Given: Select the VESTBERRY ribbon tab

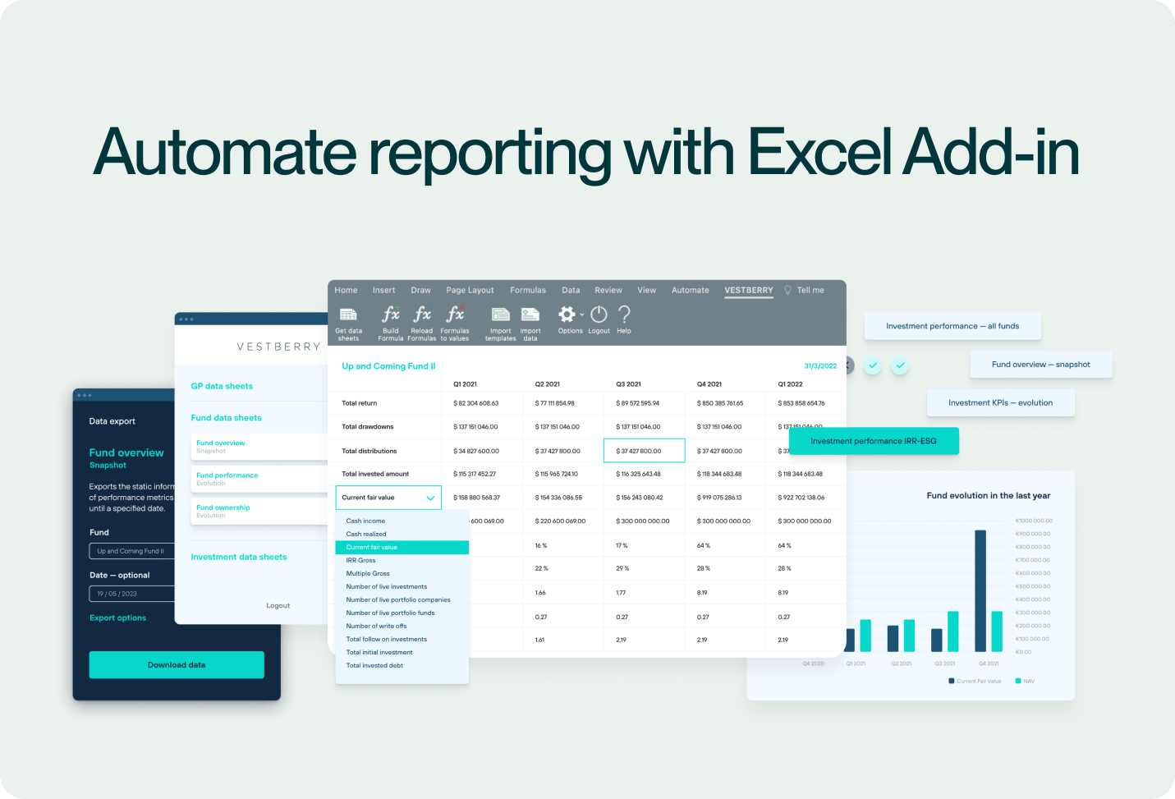Looking at the screenshot, I should tap(748, 290).
